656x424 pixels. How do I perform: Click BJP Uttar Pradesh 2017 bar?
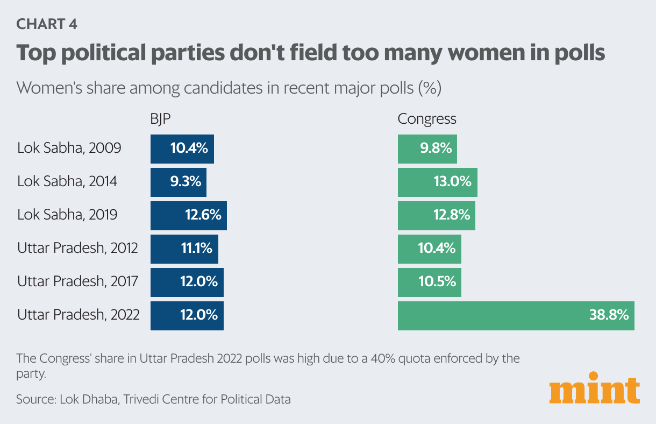click(x=187, y=282)
